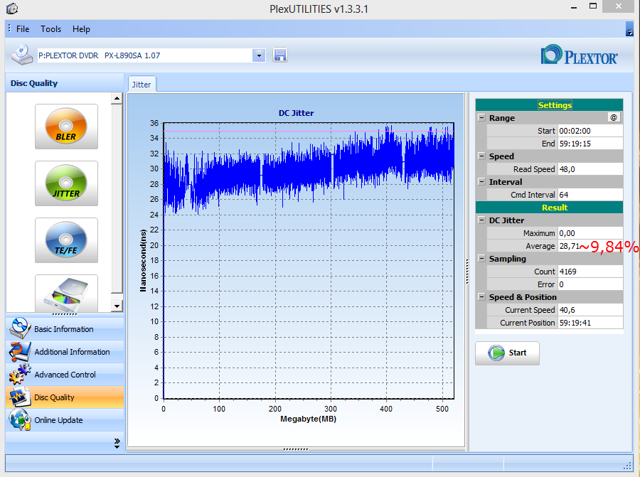
Task: Collapse the Sampling section
Action: coord(481,258)
